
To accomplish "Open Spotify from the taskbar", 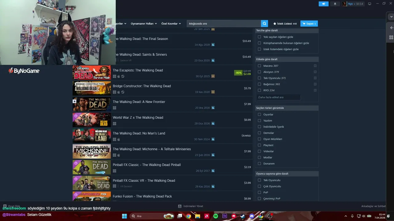I will tap(215, 216).
